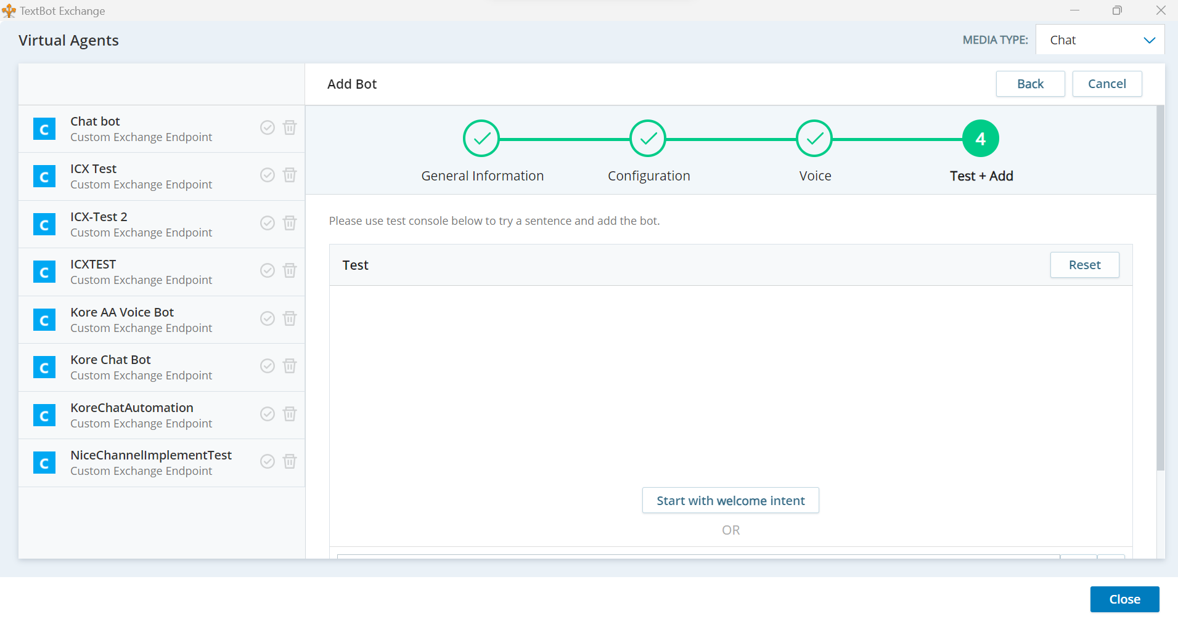
Task: Toggle the checkmark circle for Chat bot
Action: (267, 127)
